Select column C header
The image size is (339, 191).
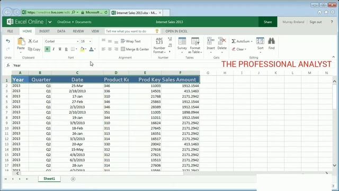[x=77, y=73]
